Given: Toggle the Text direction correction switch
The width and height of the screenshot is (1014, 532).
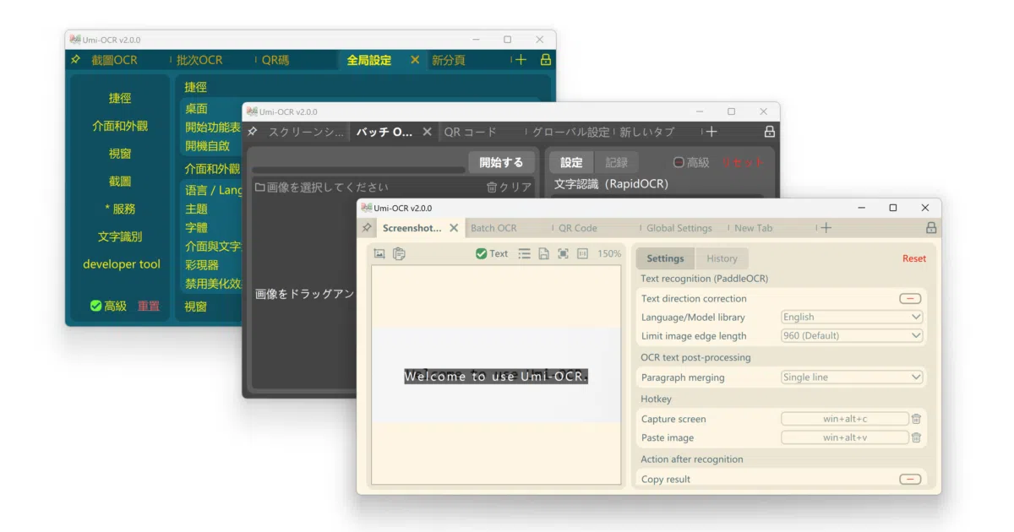Looking at the screenshot, I should pos(910,298).
